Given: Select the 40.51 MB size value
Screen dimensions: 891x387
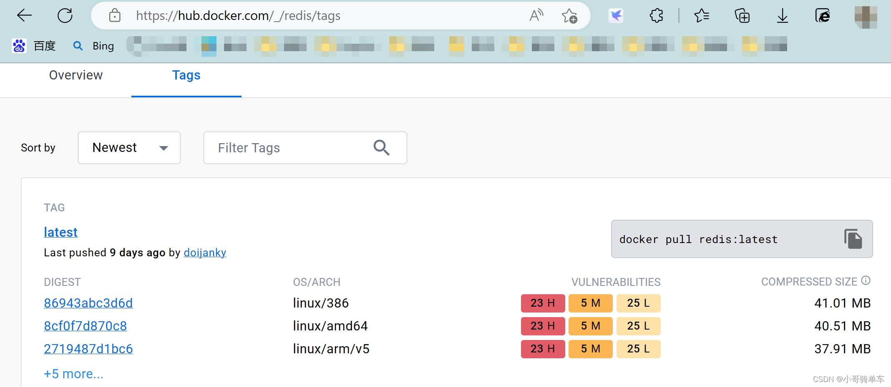Looking at the screenshot, I should tap(842, 326).
